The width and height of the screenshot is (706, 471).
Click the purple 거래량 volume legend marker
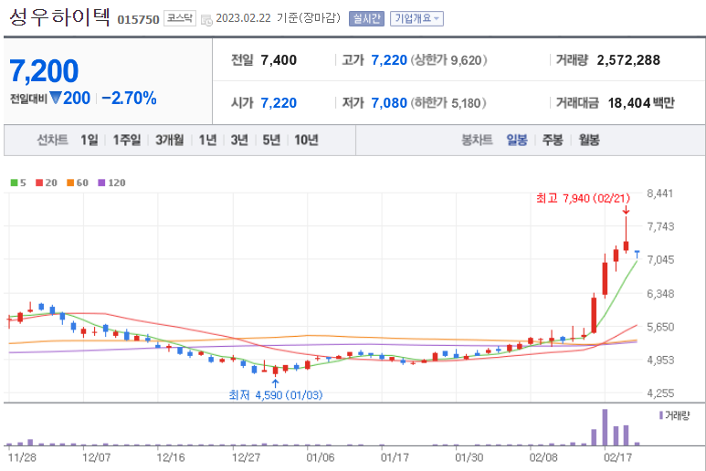661,415
